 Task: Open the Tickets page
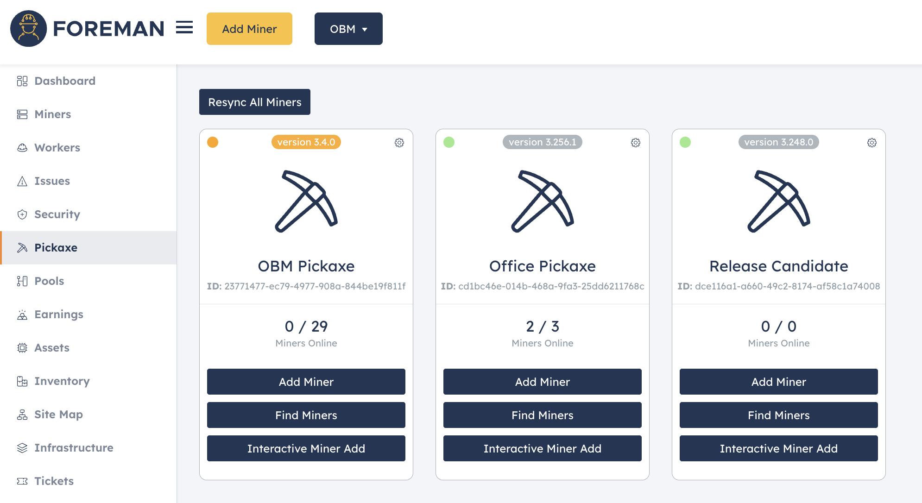click(x=88, y=481)
